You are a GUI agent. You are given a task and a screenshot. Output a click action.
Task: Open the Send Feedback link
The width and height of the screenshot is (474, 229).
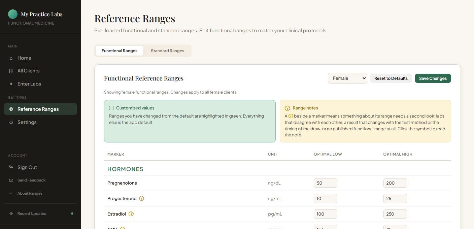coord(40,180)
